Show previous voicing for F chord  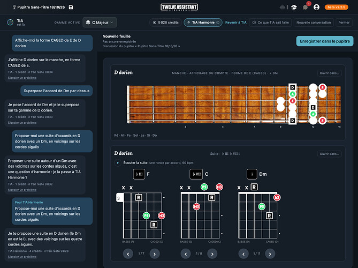[x=128, y=254]
